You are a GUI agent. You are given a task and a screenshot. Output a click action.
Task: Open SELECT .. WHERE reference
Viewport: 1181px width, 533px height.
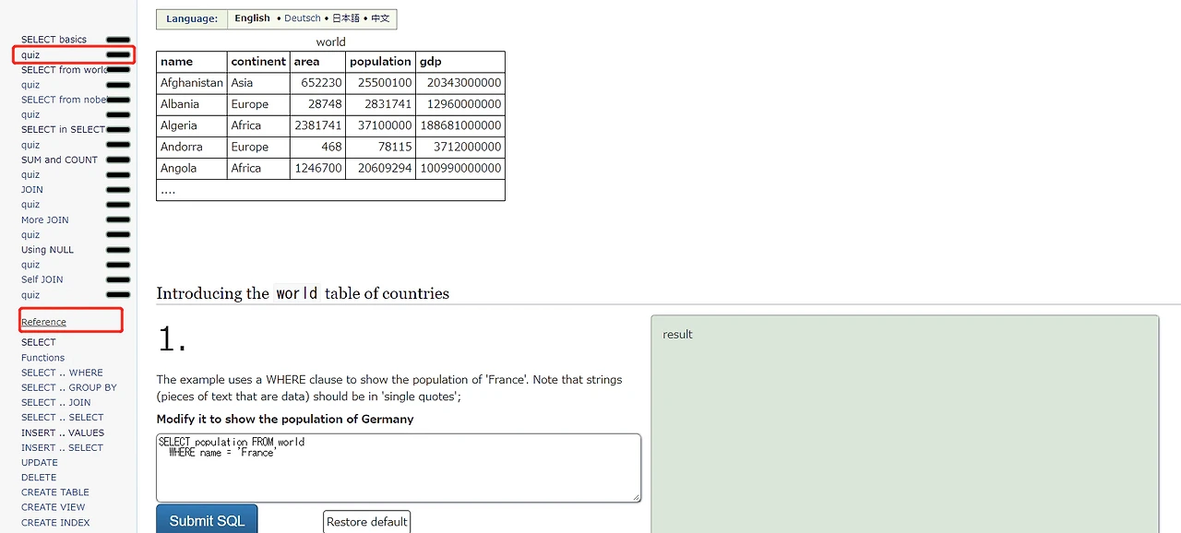click(62, 373)
